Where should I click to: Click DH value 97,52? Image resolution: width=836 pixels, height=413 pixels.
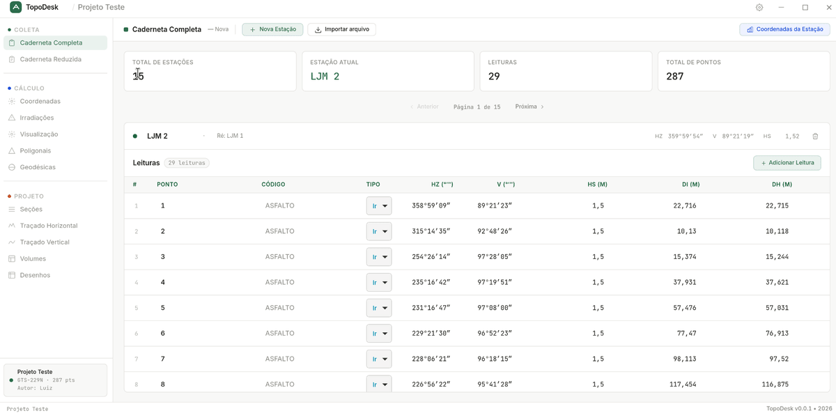[x=779, y=359]
